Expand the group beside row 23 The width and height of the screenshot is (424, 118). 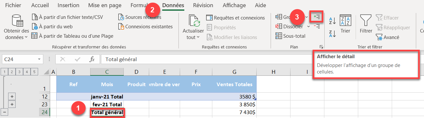click(x=12, y=104)
